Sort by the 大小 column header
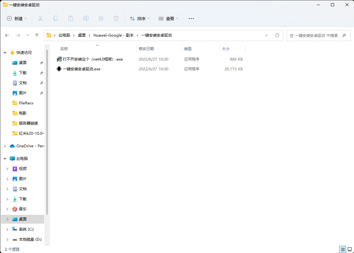354x253 pixels. (226, 49)
